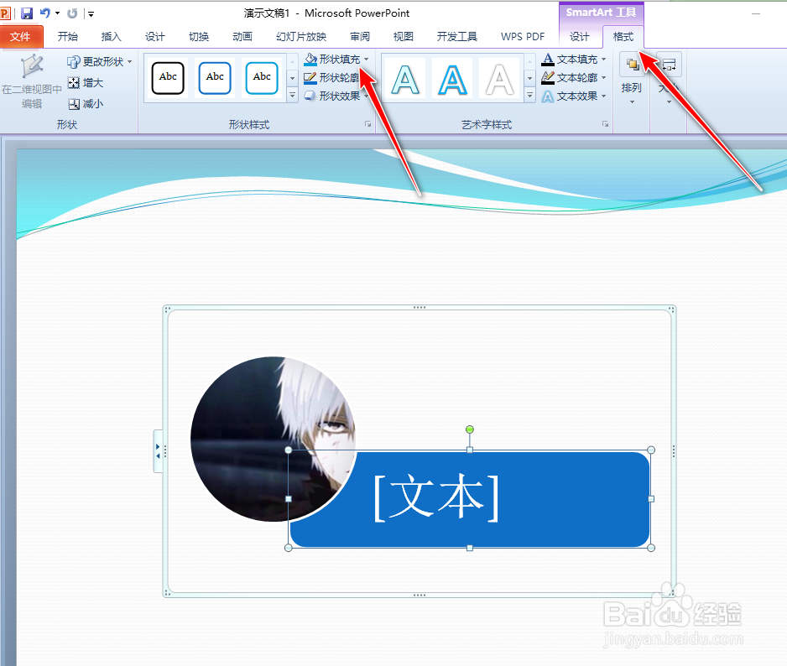The width and height of the screenshot is (787, 666).
Task: Apply blue gradient WordArt A style
Action: 452,80
